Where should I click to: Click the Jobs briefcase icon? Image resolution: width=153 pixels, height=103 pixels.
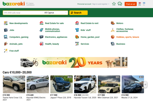pyautogui.click(x=6, y=30)
